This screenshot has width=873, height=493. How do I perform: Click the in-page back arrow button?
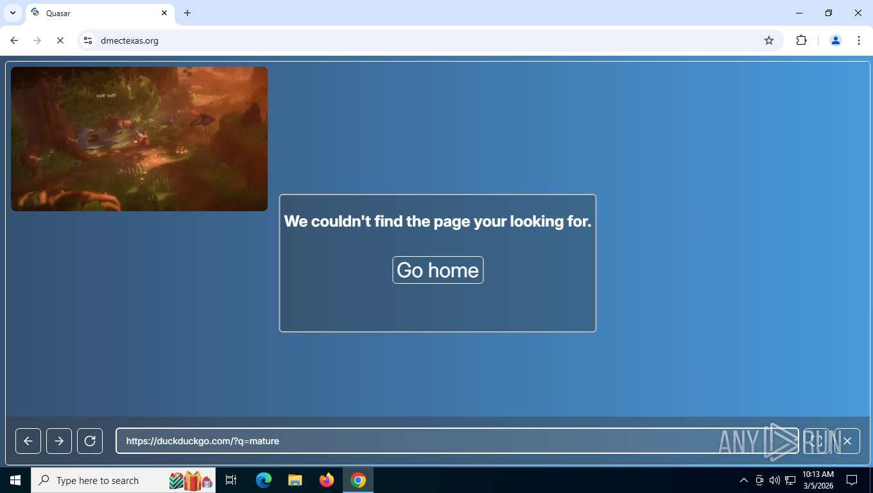(28, 441)
